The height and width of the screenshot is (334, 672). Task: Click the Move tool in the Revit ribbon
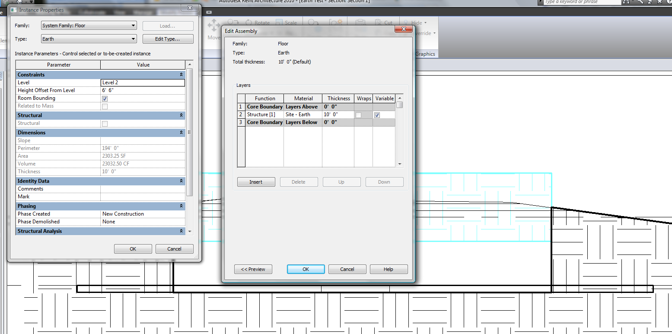click(x=213, y=29)
